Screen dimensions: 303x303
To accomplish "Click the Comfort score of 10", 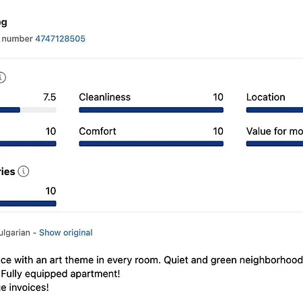I will point(218,131).
